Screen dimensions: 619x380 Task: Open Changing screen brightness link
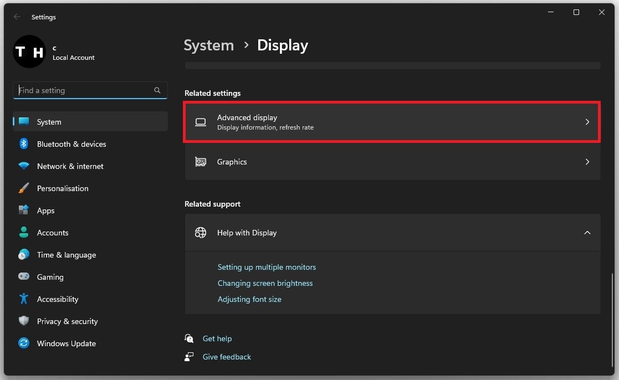pos(265,283)
